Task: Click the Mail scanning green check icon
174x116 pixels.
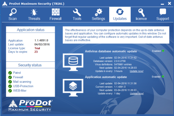Action: [x=10, y=82]
